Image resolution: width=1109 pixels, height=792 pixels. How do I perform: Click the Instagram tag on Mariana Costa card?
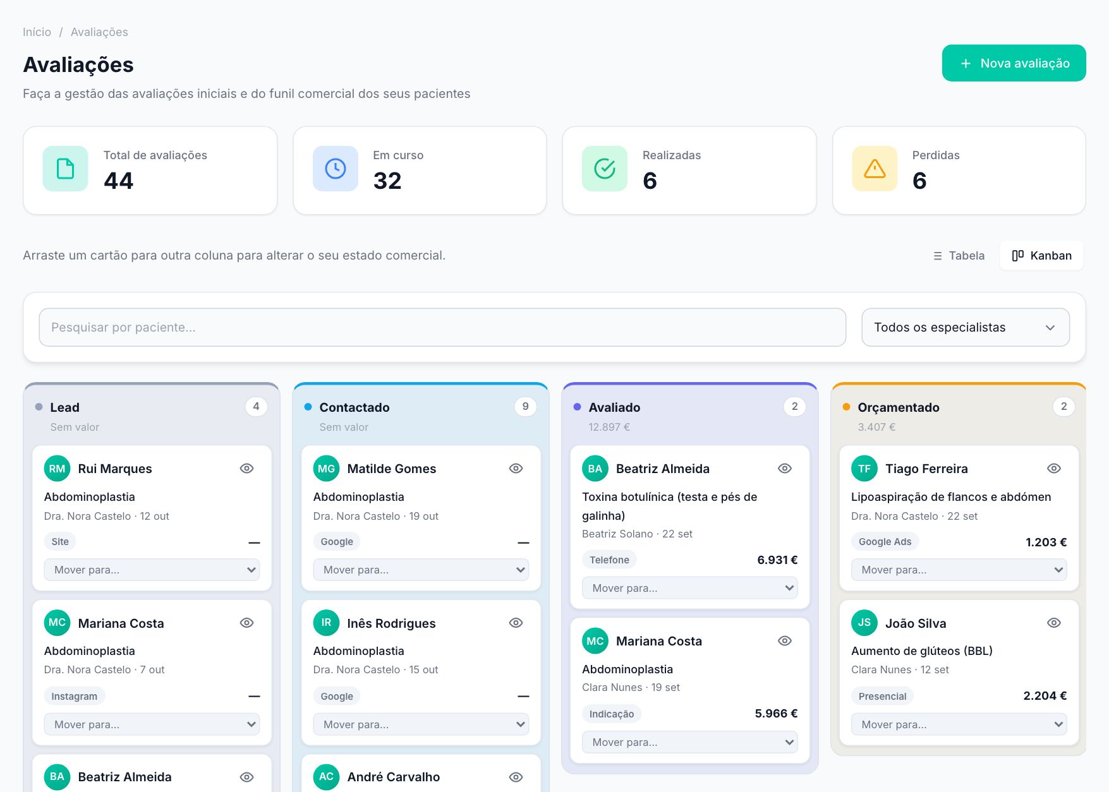coord(75,696)
